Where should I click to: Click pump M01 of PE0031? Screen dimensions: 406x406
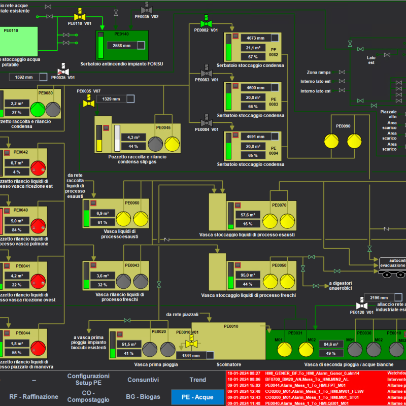tap(285, 349)
